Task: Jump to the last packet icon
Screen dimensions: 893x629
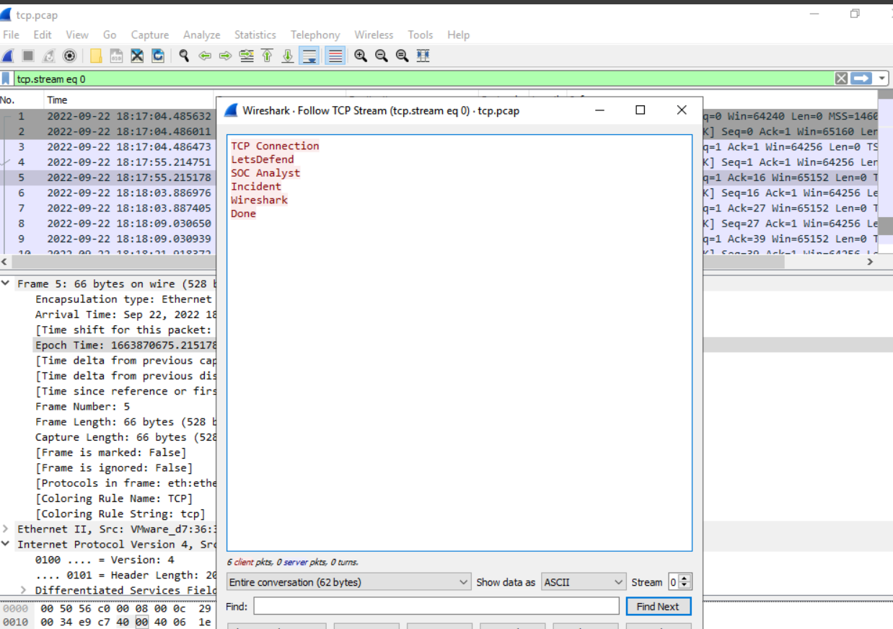Action: click(288, 56)
